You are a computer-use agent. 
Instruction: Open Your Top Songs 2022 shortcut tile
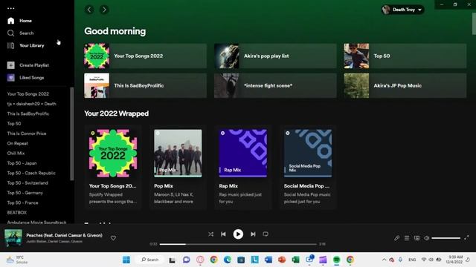click(x=146, y=56)
